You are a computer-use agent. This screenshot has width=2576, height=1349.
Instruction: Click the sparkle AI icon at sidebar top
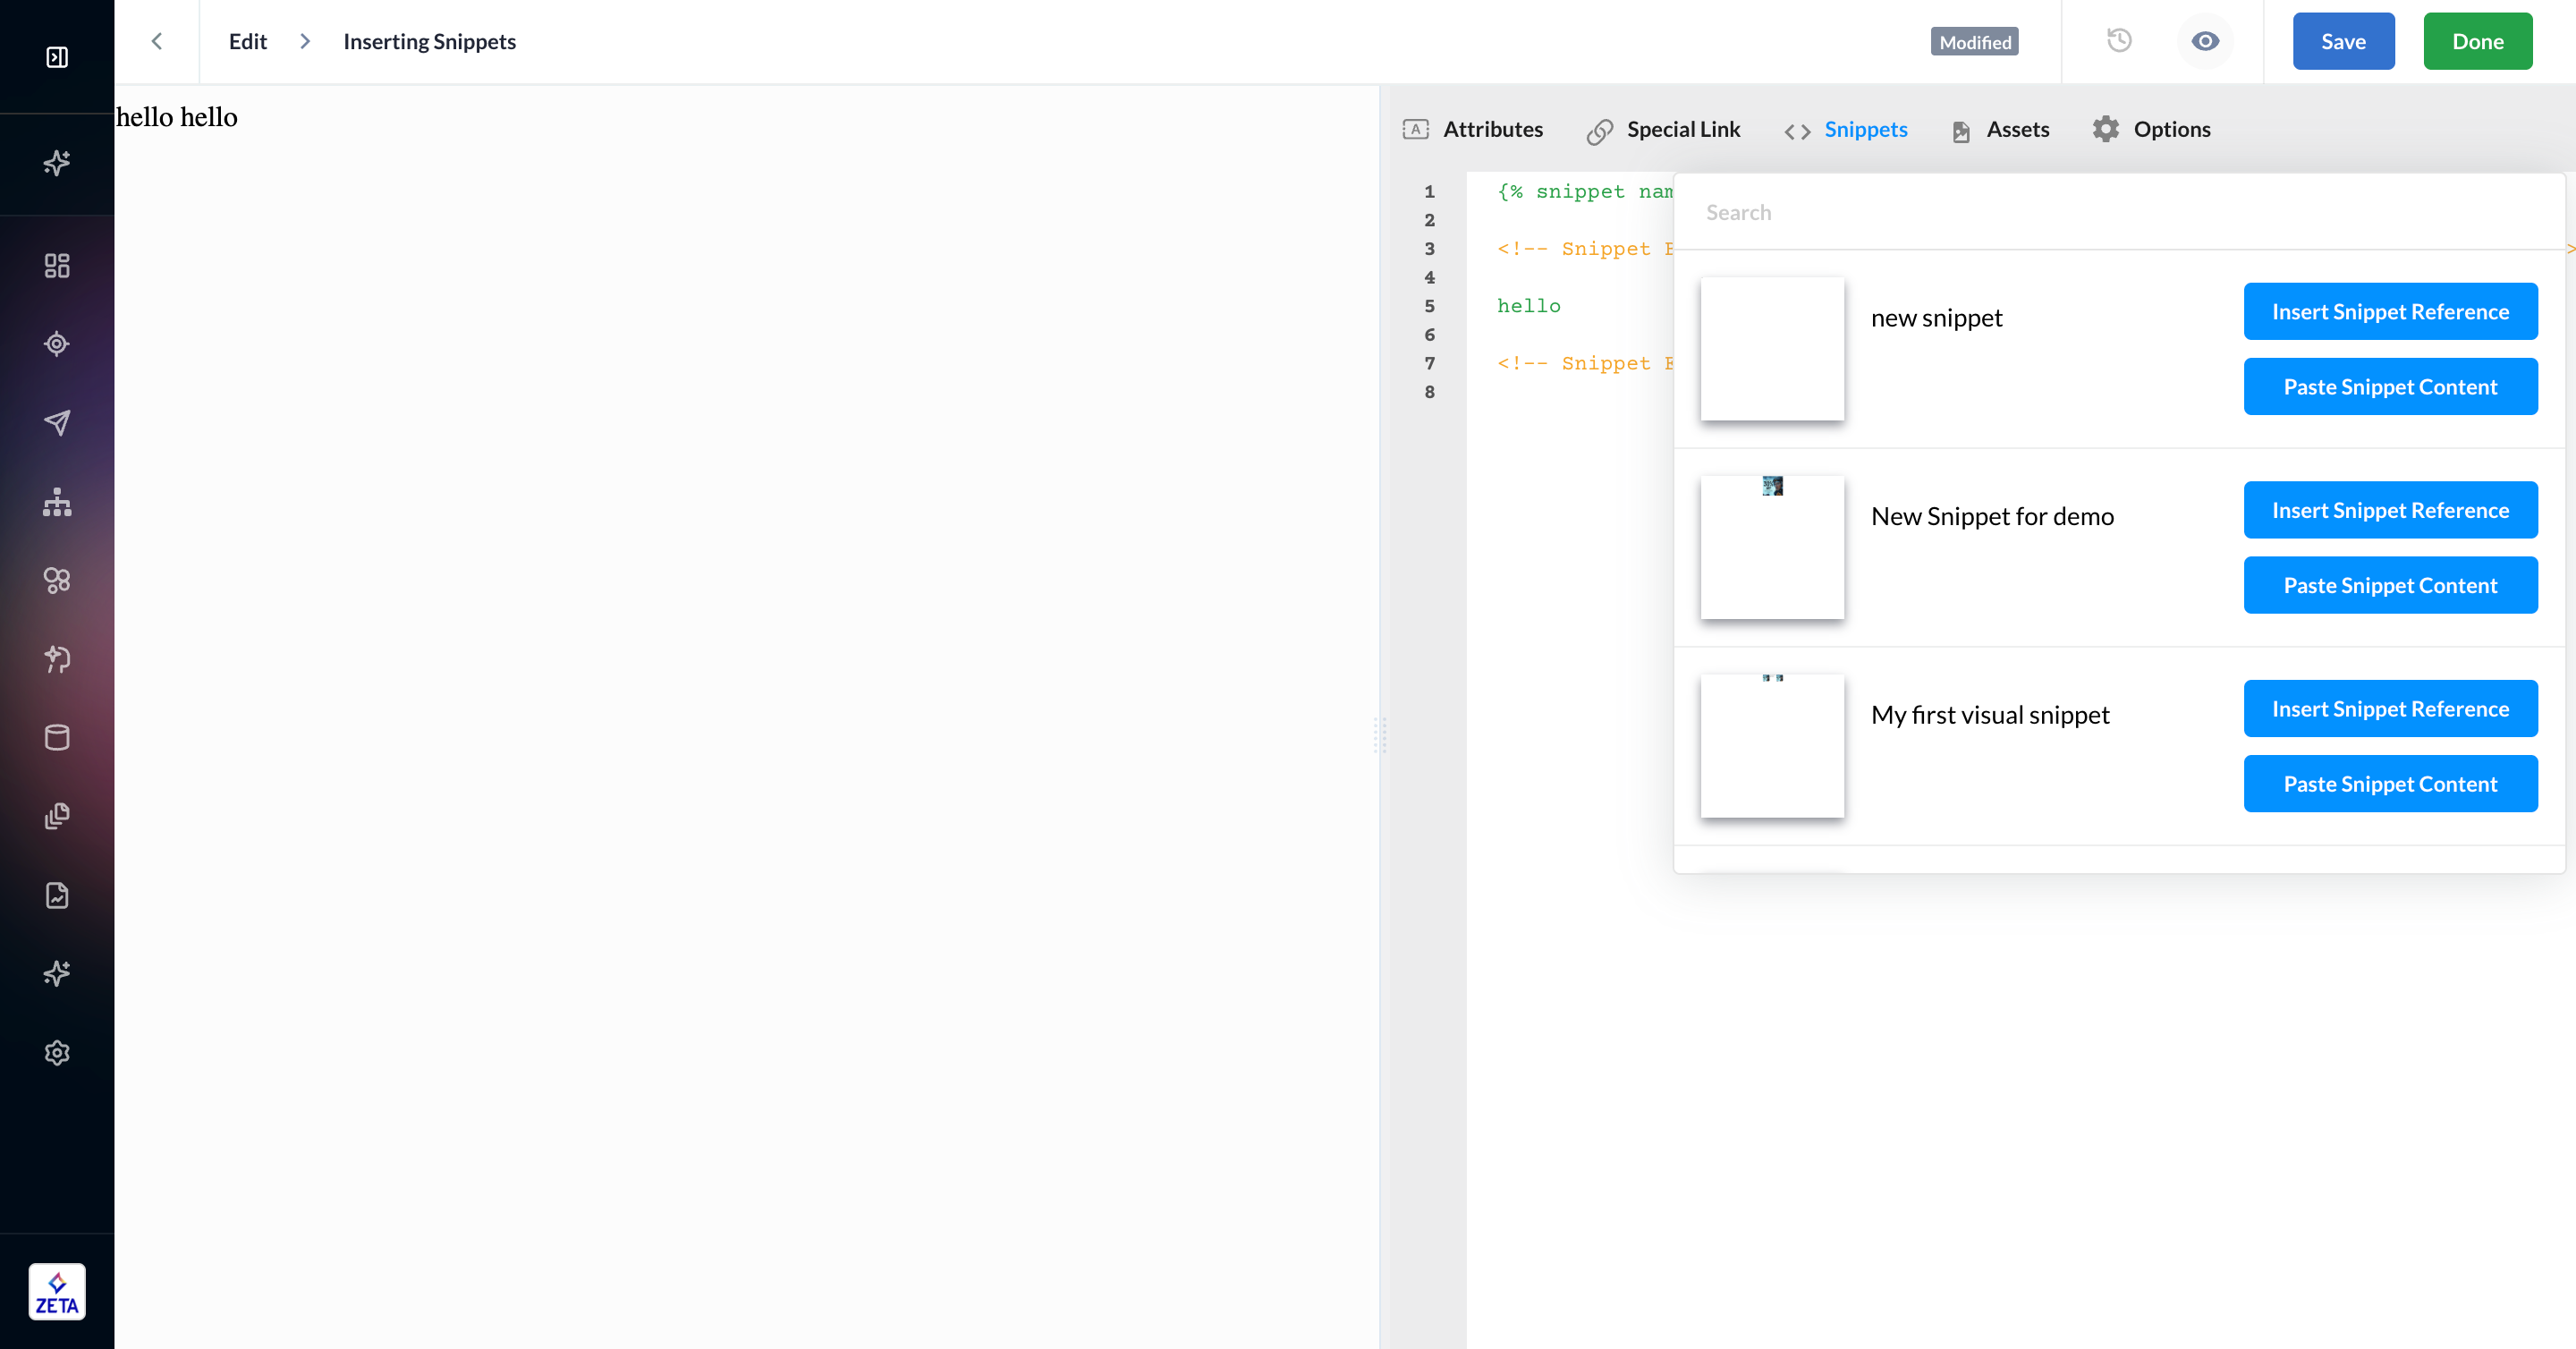57,163
